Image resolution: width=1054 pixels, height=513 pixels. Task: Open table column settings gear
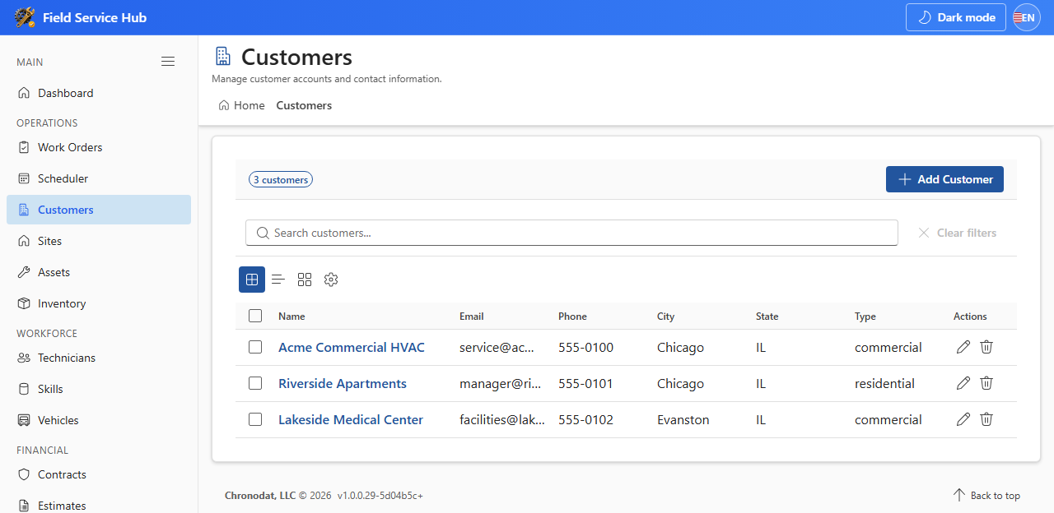coord(331,280)
